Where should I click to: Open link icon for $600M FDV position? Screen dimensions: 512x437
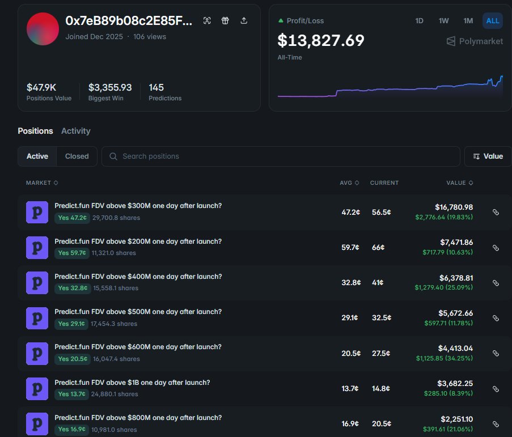coord(496,353)
